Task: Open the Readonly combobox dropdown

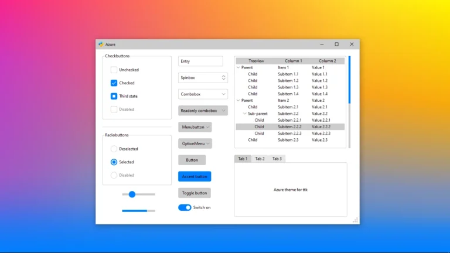Action: tap(203, 111)
